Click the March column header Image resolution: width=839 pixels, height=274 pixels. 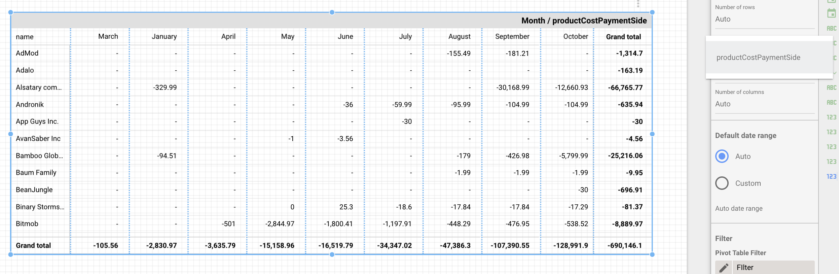click(x=108, y=36)
